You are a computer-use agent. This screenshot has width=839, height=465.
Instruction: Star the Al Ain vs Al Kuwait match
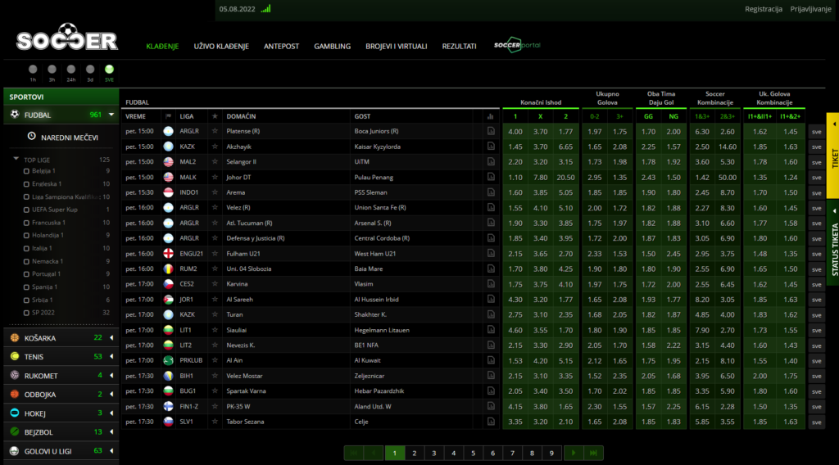click(x=215, y=360)
